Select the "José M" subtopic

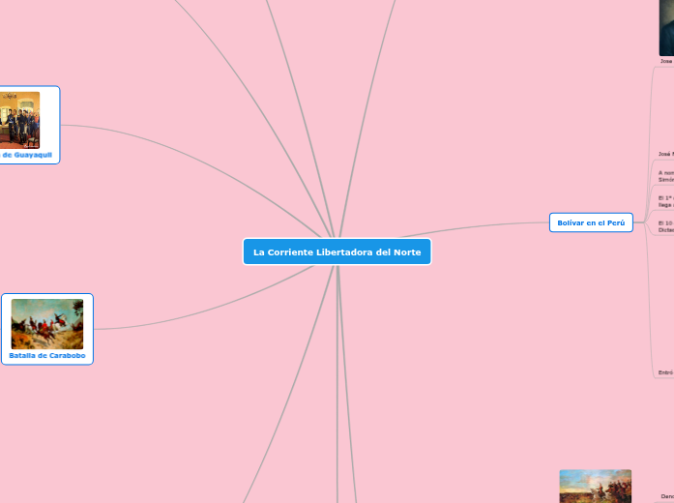point(666,154)
